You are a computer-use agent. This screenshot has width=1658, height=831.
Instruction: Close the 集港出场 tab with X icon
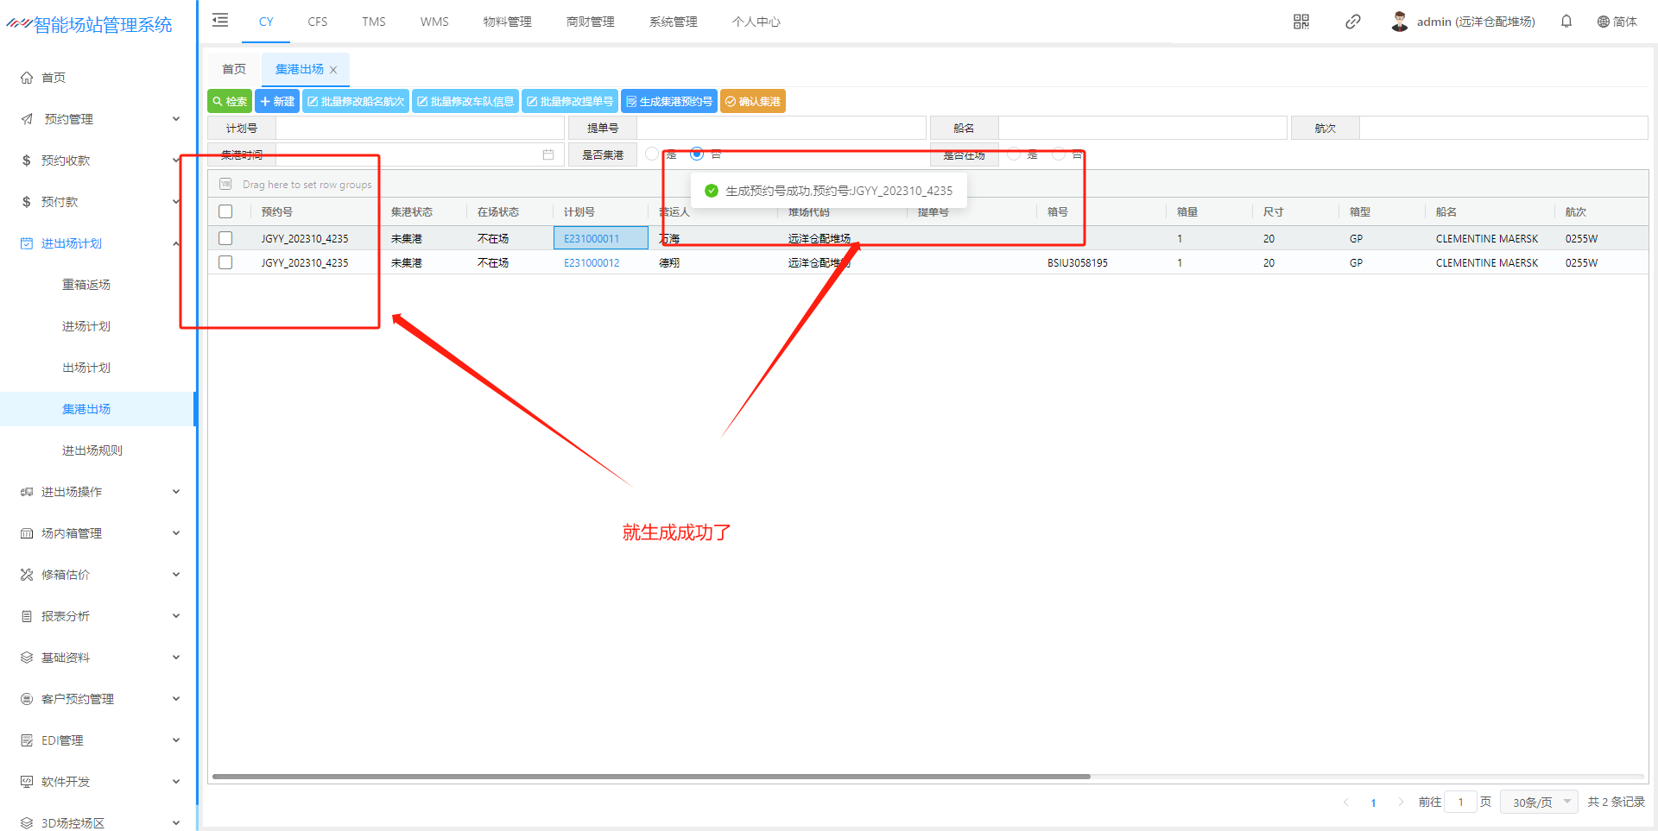[333, 70]
